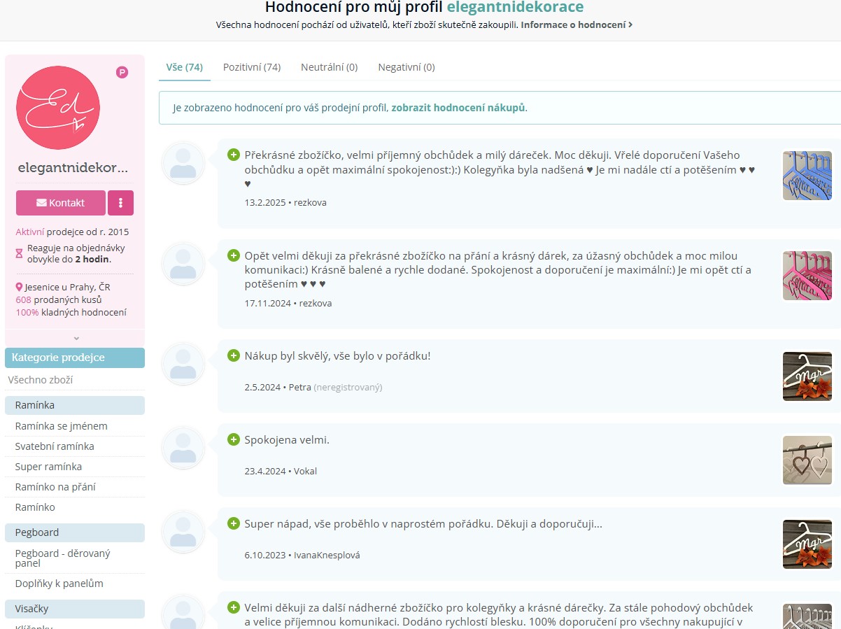
Task: Expand seller info with the chevron below stats
Action: point(76,338)
